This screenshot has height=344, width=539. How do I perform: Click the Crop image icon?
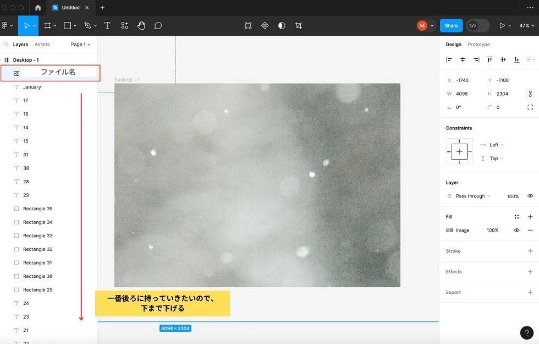pyautogui.click(x=298, y=25)
